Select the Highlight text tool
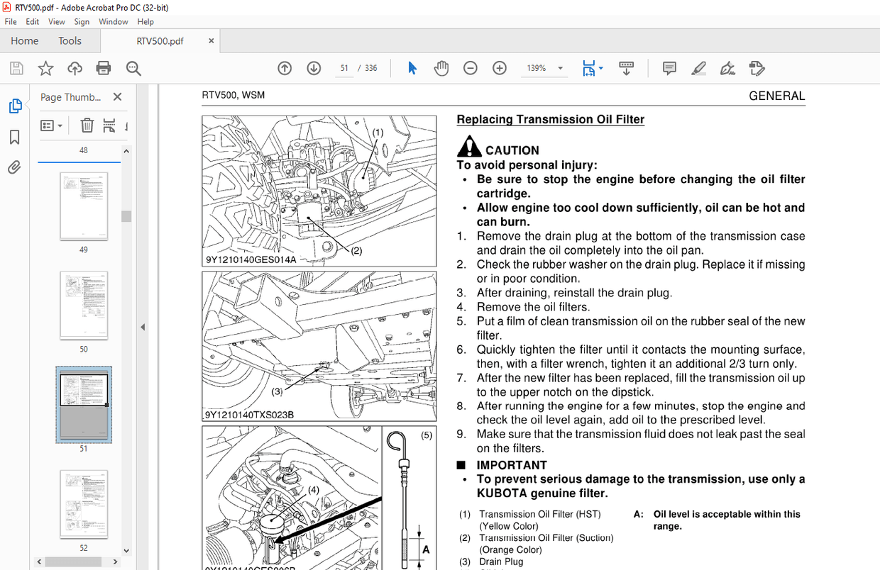Image resolution: width=880 pixels, height=570 pixels. pos(698,67)
